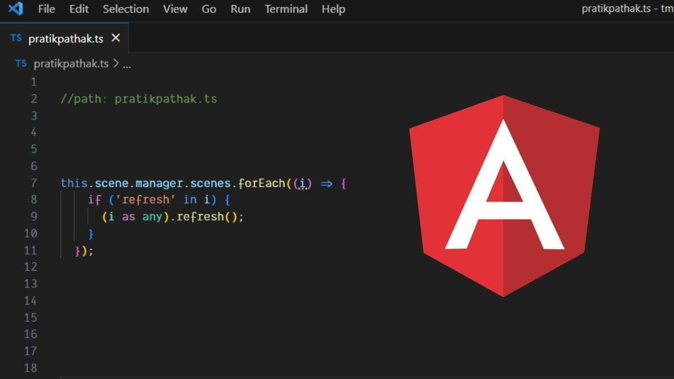Click the TS file icon in the tab
674x379 pixels.
(16, 38)
